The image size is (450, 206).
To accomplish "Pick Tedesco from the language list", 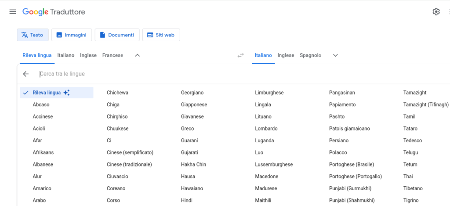I will coord(412,141).
